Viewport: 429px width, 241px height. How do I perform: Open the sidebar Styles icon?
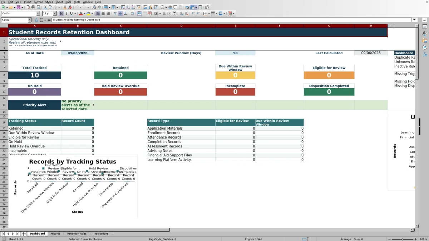tap(425, 33)
